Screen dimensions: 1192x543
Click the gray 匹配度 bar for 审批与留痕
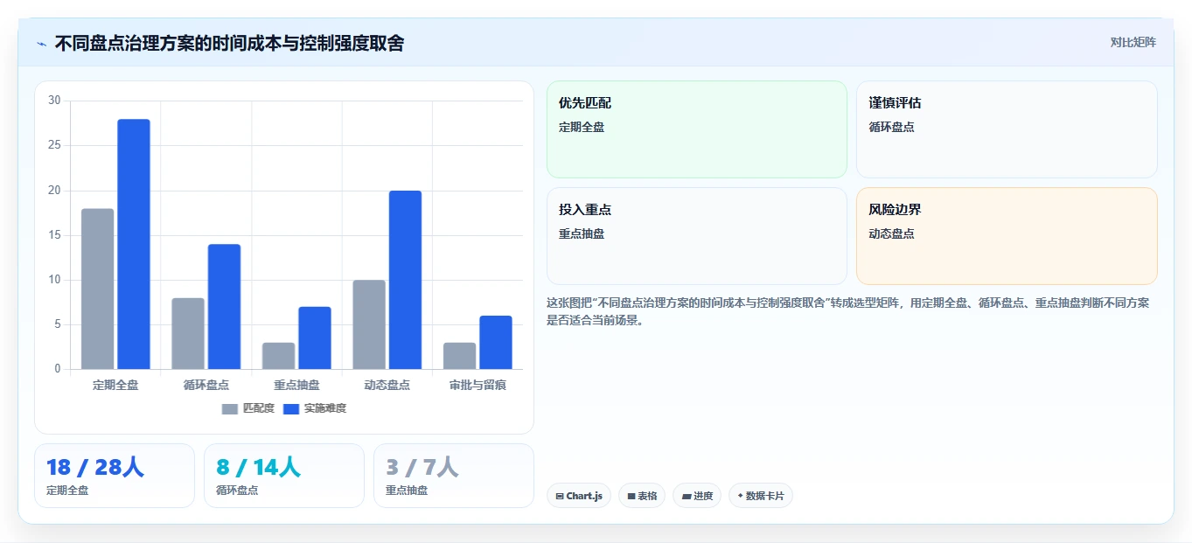point(460,356)
